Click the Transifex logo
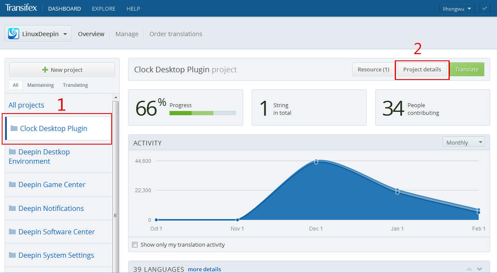497x273 pixels. (21, 8)
